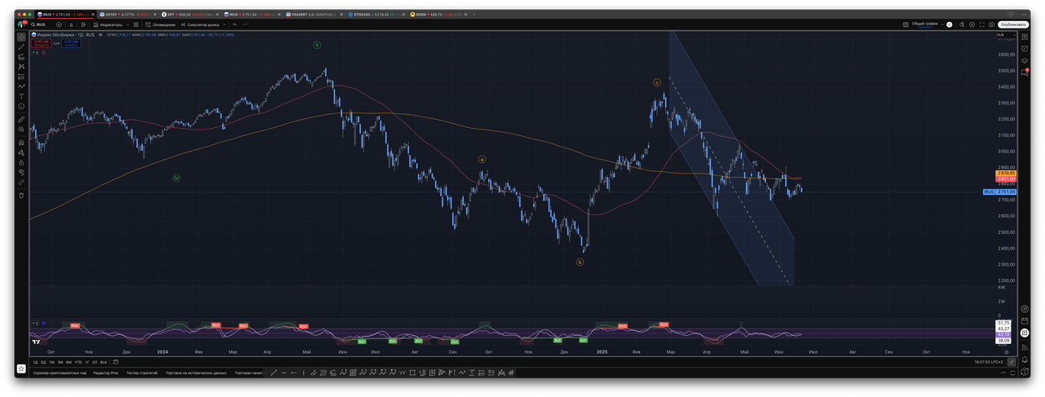Select the Text tool in left toolbar
Screen dimensions: 1045x397
click(x=21, y=96)
